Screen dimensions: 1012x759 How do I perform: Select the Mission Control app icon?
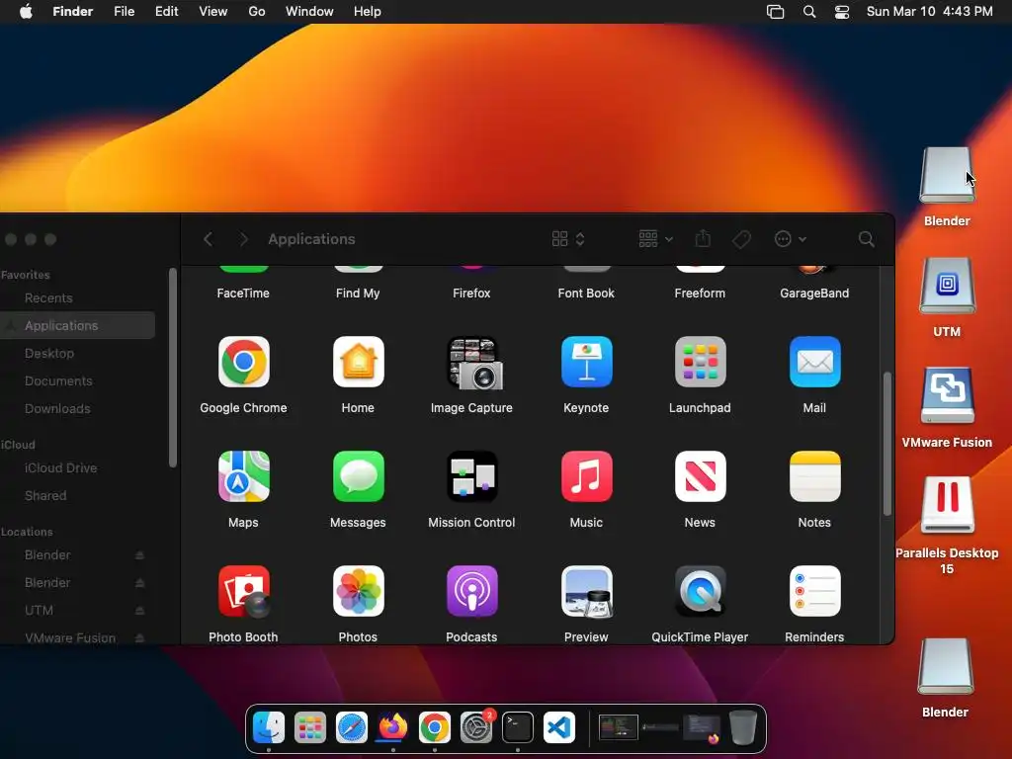pos(471,477)
